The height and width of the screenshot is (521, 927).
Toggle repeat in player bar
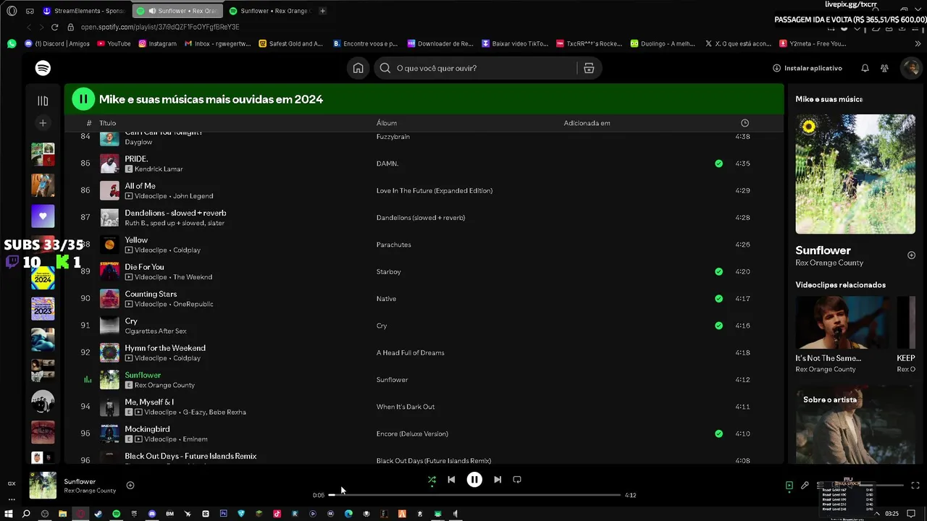point(517,479)
